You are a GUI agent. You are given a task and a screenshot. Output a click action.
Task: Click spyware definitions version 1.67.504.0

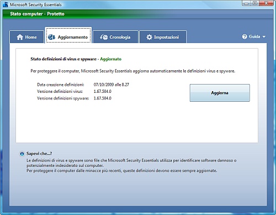(x=103, y=98)
